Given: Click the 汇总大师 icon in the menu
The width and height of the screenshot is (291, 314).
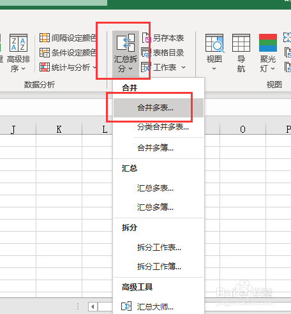Looking at the screenshot, I should click(x=126, y=306).
